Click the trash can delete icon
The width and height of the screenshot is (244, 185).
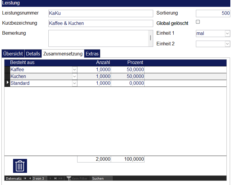click(20, 166)
